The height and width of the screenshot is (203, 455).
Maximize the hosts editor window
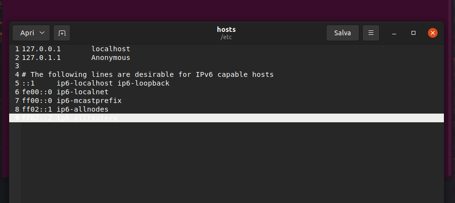tap(413, 33)
